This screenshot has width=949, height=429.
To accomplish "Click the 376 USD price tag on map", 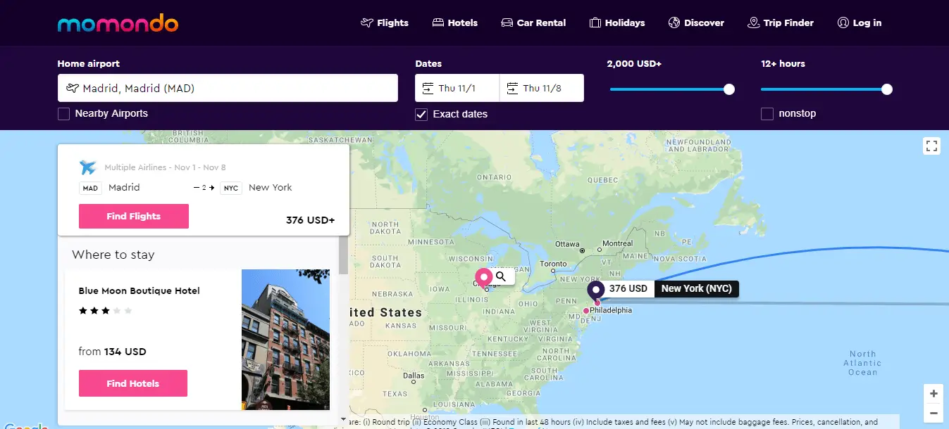I will [628, 288].
